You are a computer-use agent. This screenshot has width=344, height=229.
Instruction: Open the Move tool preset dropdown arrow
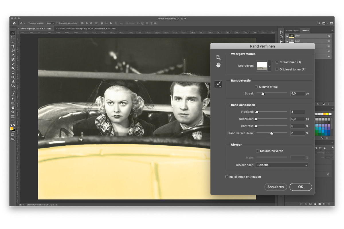click(25, 23)
